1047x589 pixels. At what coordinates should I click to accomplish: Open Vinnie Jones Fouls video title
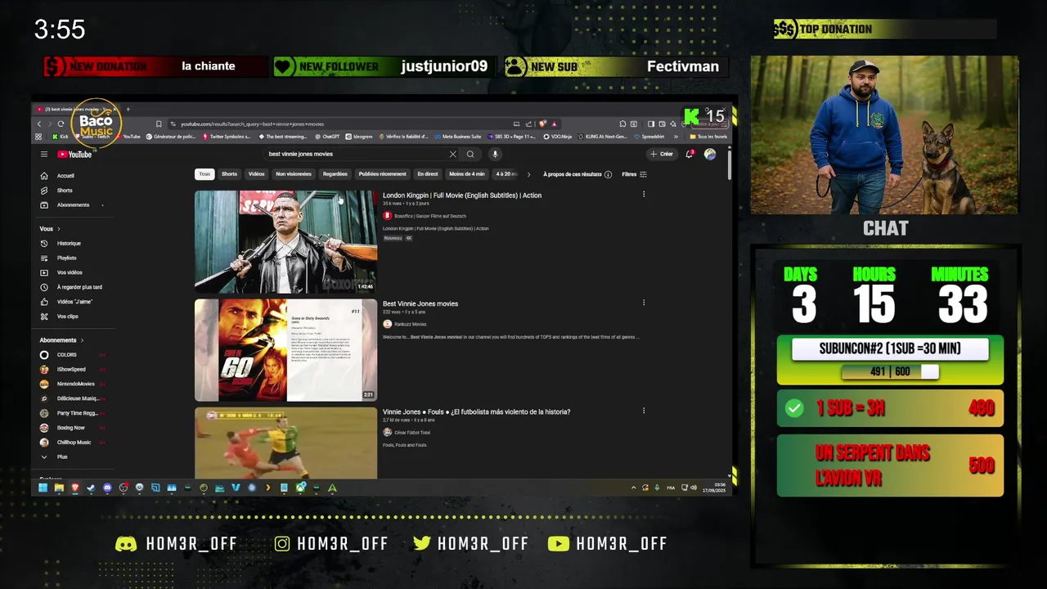(477, 411)
